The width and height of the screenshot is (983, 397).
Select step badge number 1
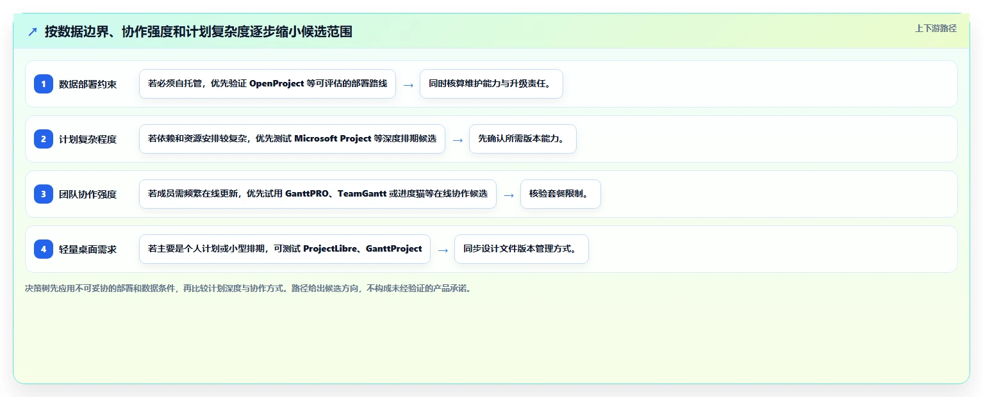pyautogui.click(x=44, y=84)
